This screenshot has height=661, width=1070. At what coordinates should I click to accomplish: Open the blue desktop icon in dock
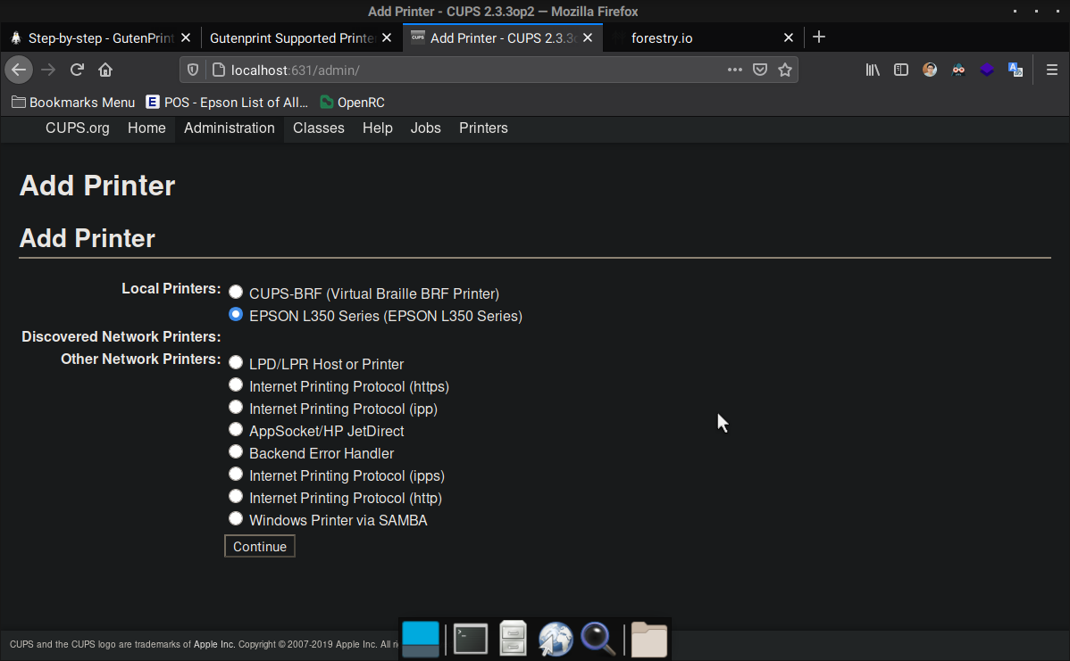click(x=421, y=640)
